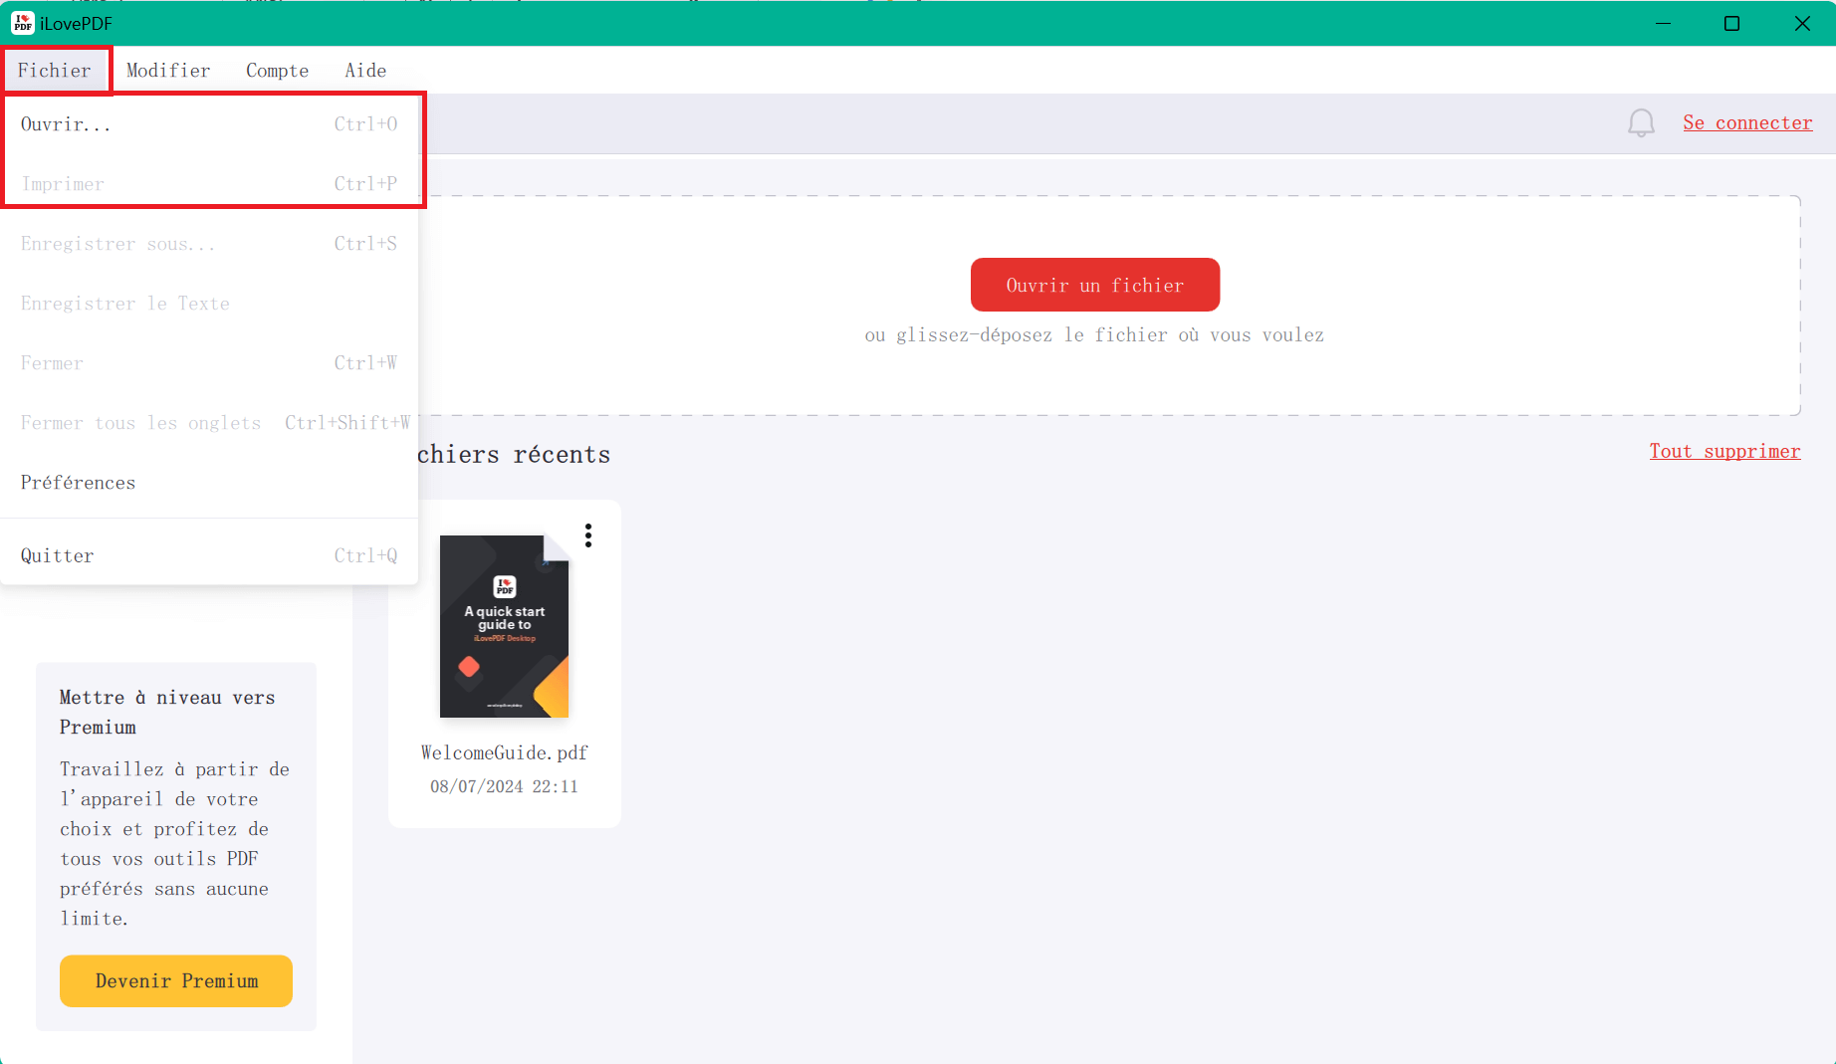Open the Aide menu
Viewport: 1836px width, 1064px height.
pos(365,71)
